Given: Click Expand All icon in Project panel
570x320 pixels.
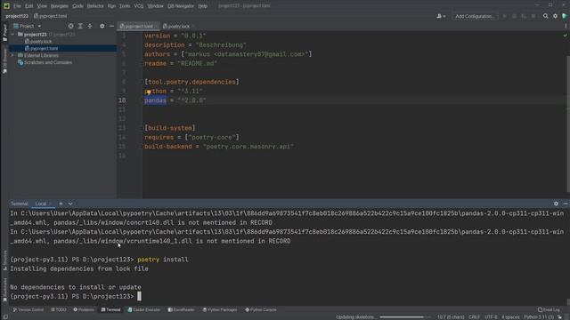Looking at the screenshot, I should [x=80, y=26].
